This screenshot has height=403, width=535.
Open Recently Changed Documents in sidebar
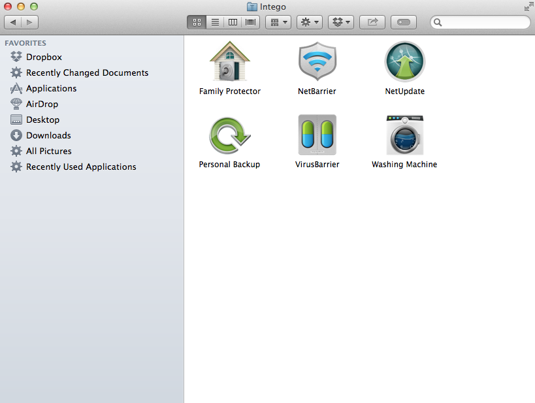coord(88,73)
